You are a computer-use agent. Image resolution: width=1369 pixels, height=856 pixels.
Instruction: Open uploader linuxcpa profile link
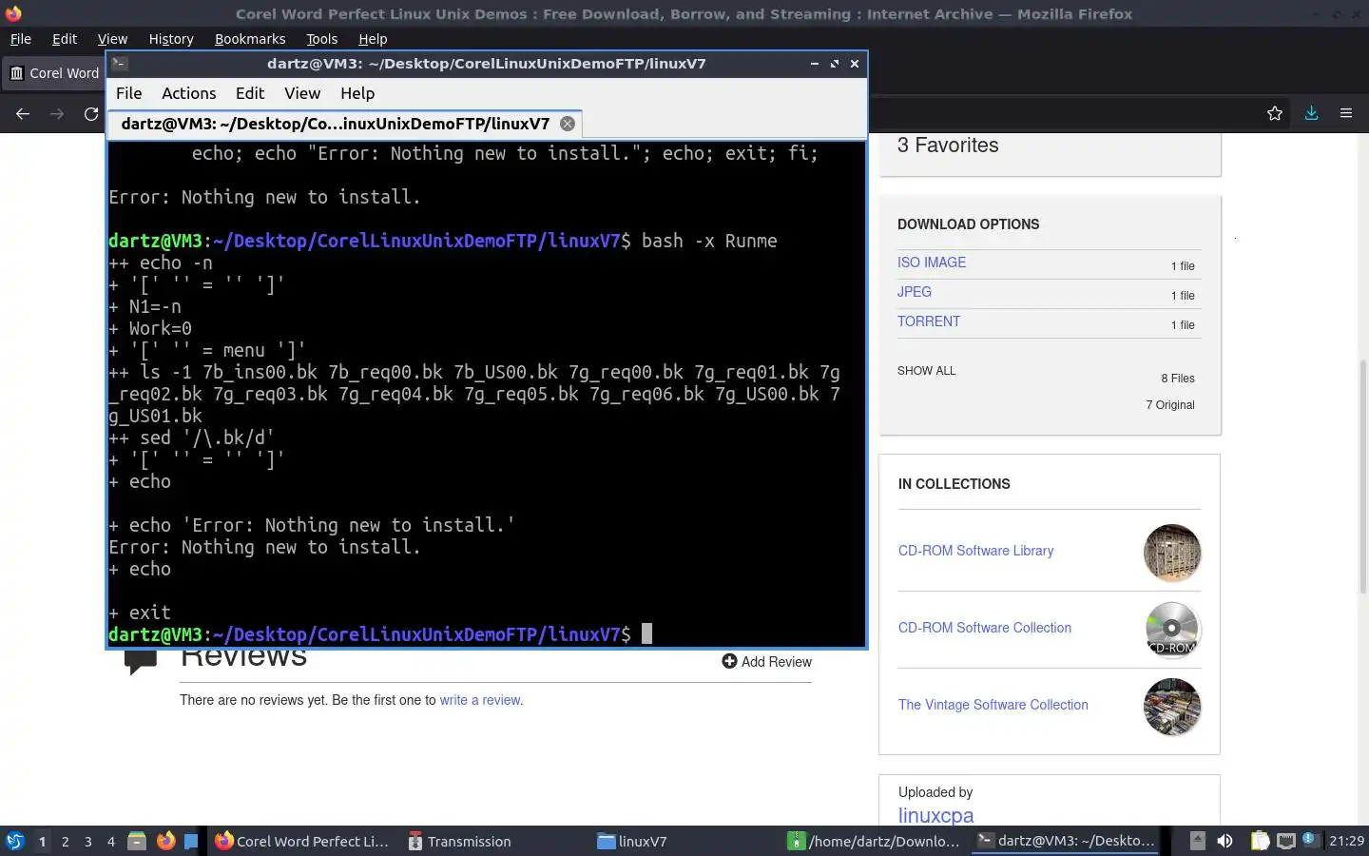point(935,815)
